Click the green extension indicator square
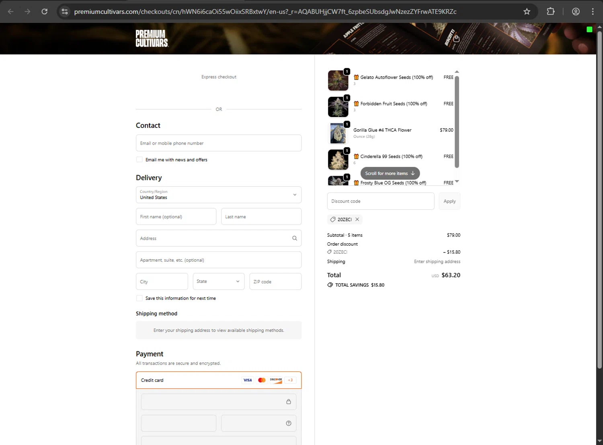 589,29
